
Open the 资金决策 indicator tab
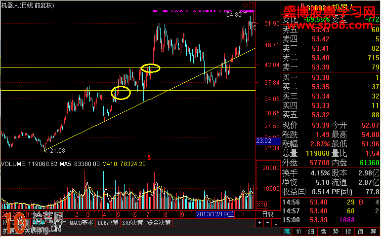[159, 223]
